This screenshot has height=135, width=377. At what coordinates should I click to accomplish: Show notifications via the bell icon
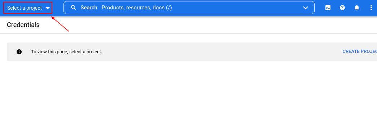point(357,8)
